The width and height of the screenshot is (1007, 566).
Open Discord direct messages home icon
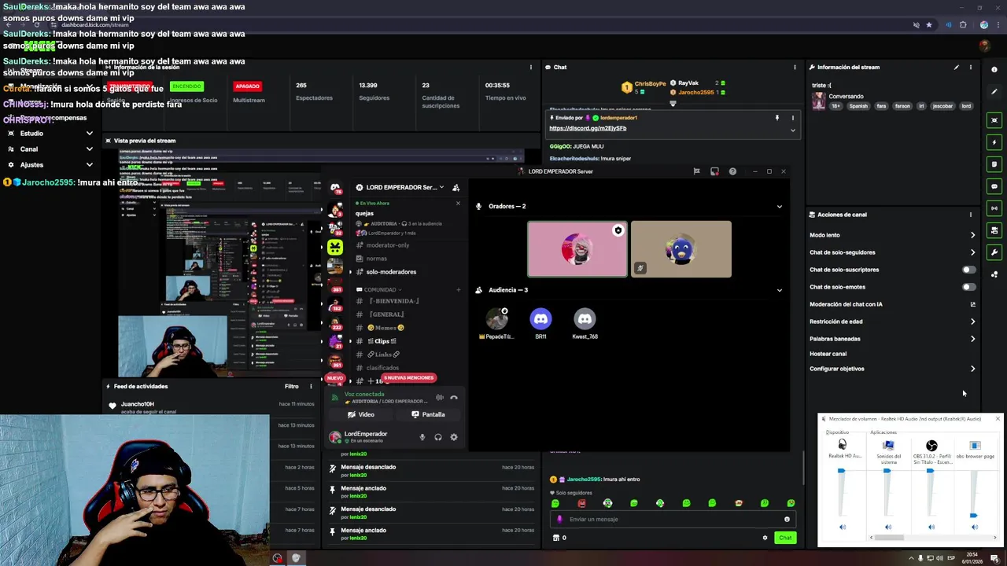pos(336,187)
